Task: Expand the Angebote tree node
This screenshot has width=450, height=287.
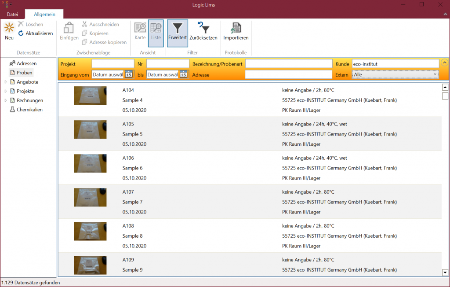Action: (x=6, y=82)
